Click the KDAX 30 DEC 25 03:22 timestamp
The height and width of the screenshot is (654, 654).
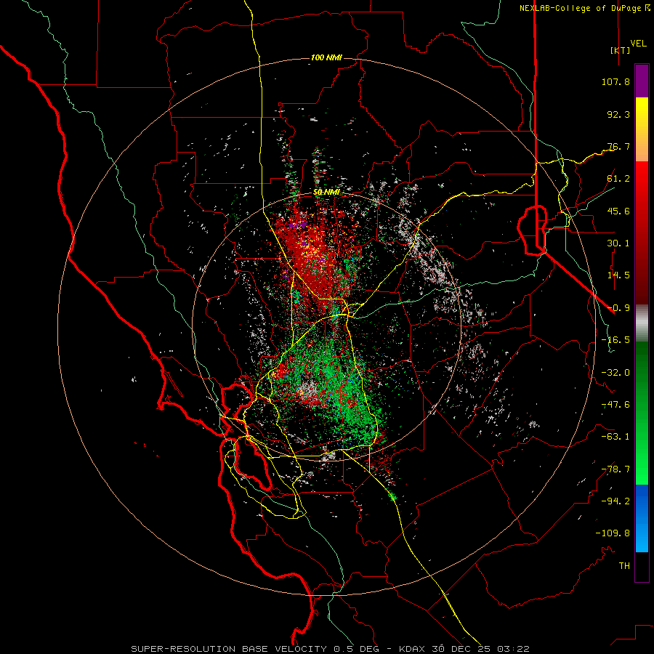point(464,649)
